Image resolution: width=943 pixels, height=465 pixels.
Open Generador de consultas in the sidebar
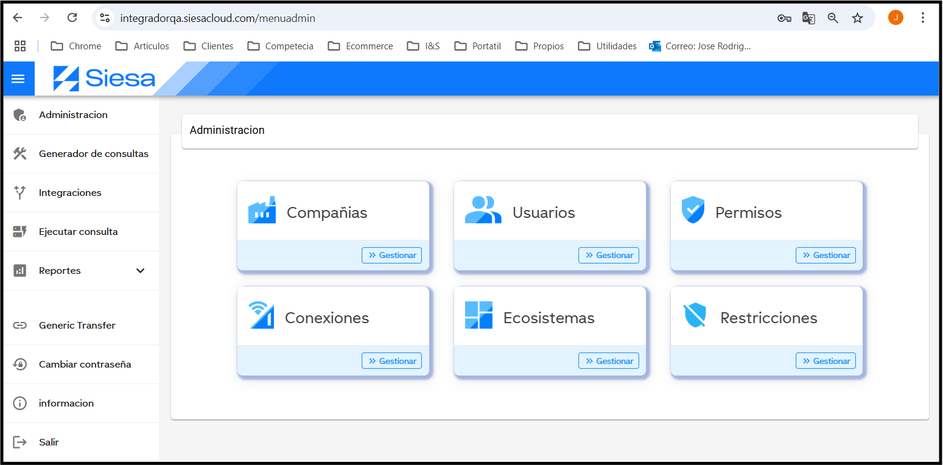[x=93, y=154]
